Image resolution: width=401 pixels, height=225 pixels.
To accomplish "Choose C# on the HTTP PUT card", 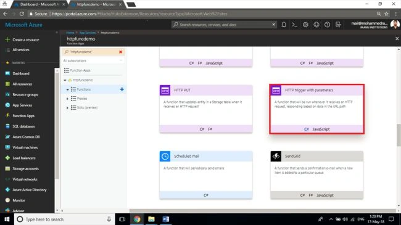I will click(x=202, y=129).
